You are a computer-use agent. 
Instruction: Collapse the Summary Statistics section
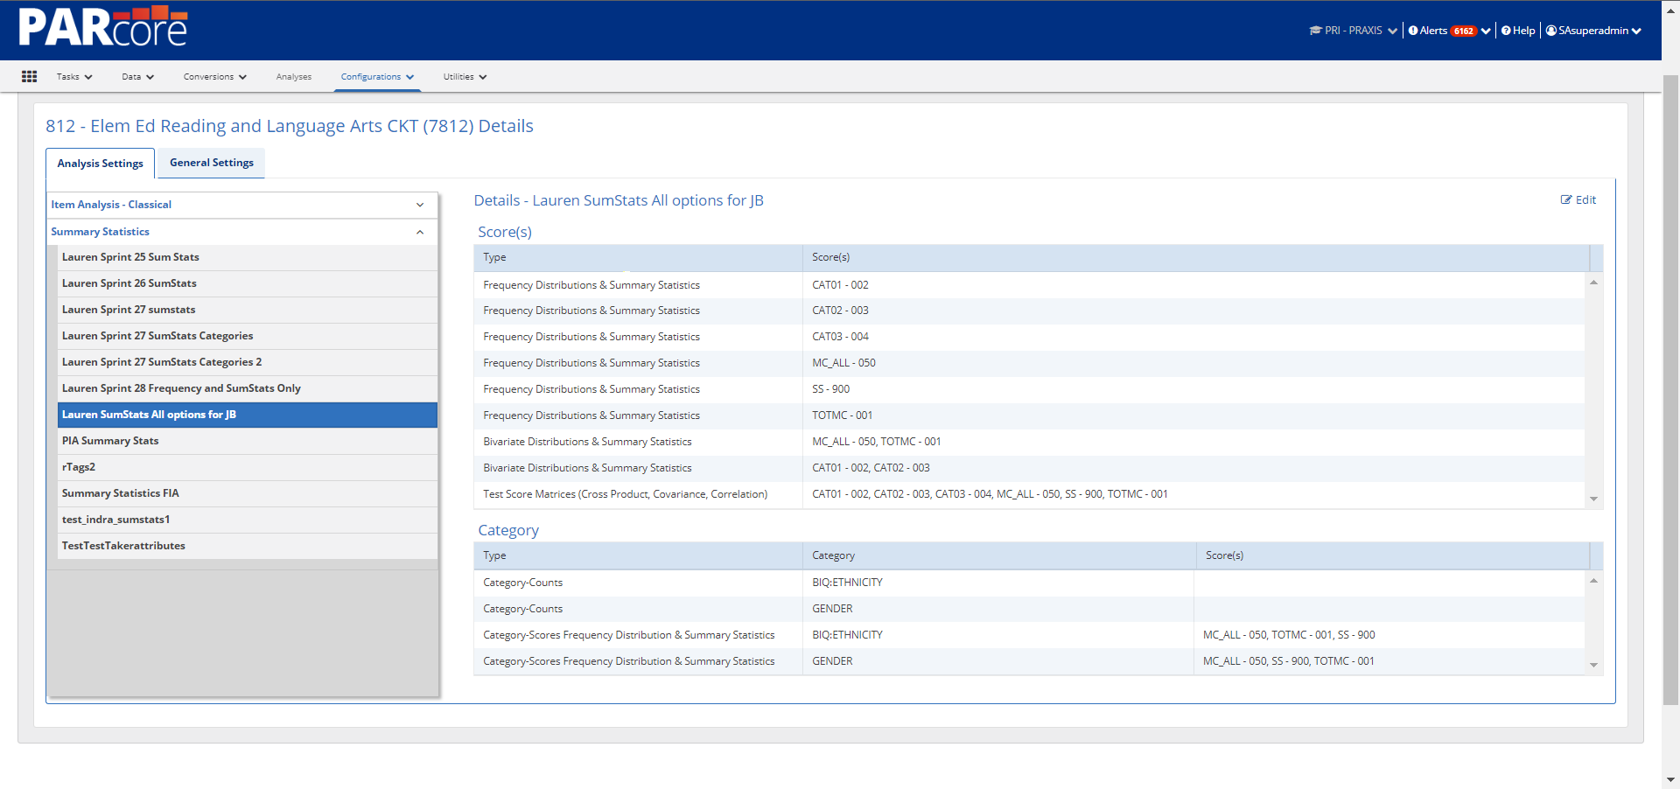click(242, 232)
